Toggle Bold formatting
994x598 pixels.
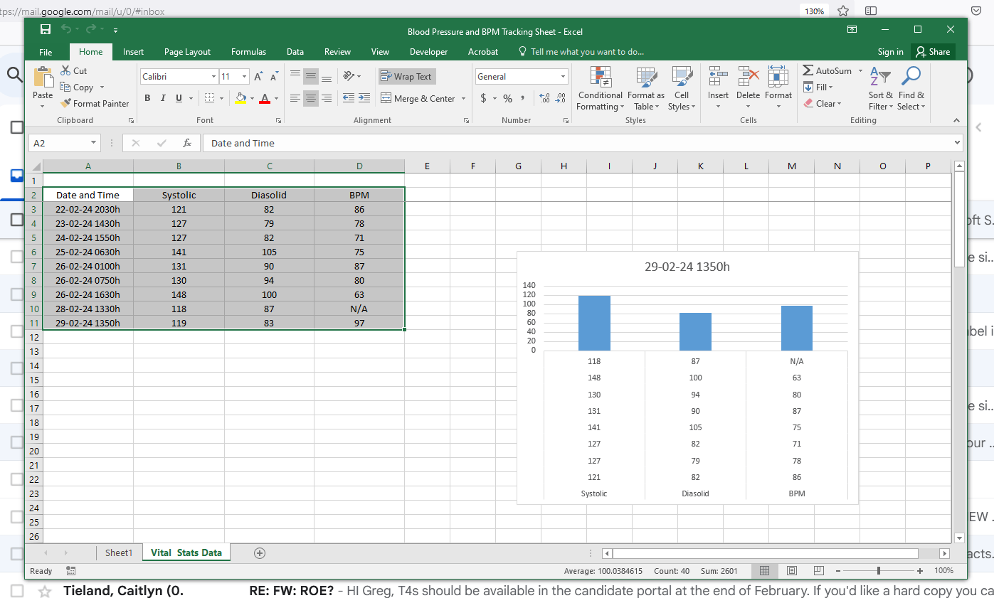[x=147, y=98]
